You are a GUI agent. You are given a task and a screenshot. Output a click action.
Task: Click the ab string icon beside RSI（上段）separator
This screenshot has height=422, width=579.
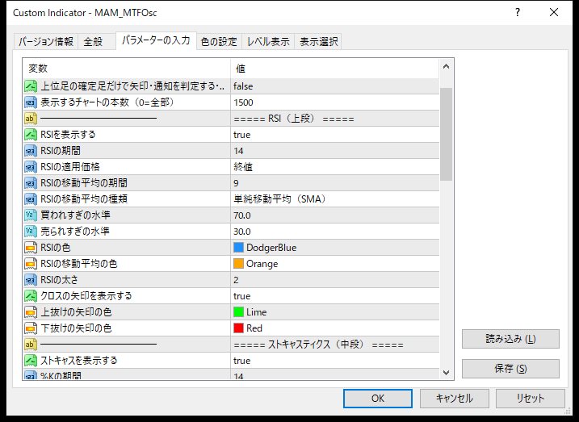[x=31, y=119]
